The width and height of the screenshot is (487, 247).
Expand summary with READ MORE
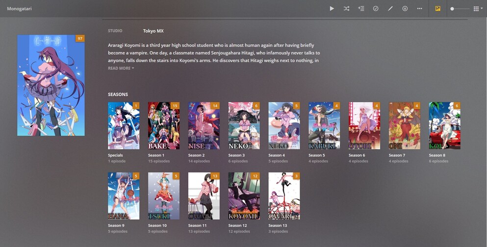point(121,68)
